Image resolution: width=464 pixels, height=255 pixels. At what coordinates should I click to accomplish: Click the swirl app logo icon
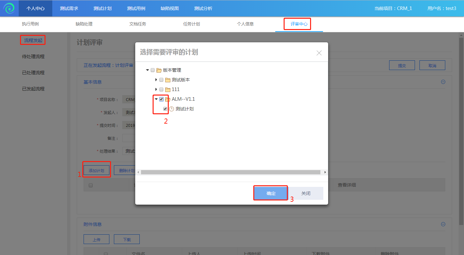(x=9, y=8)
